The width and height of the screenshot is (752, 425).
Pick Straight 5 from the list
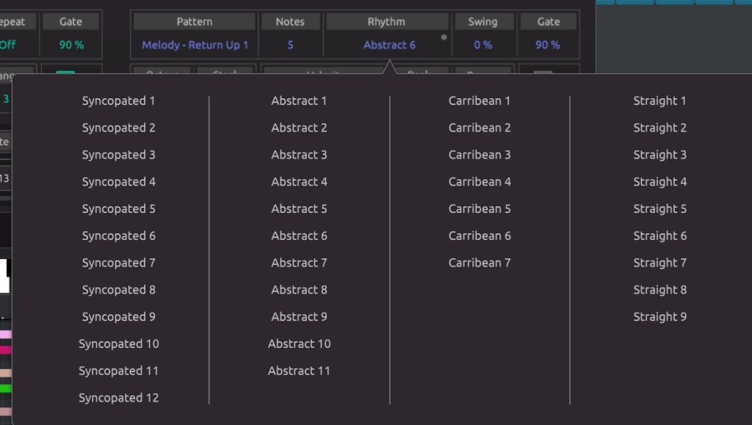659,209
